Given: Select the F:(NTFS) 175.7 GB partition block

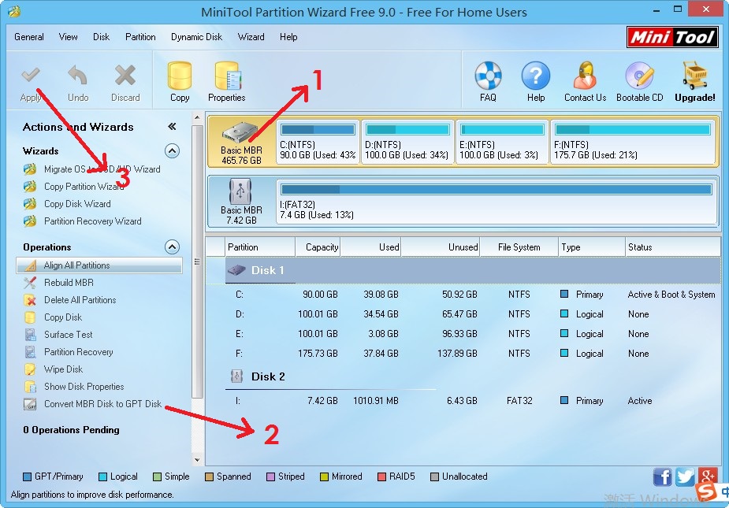Looking at the screenshot, I should pos(633,143).
